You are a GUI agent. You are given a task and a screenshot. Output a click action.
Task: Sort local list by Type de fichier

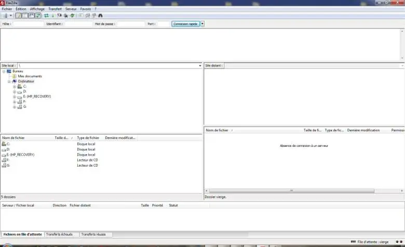pyautogui.click(x=89, y=138)
